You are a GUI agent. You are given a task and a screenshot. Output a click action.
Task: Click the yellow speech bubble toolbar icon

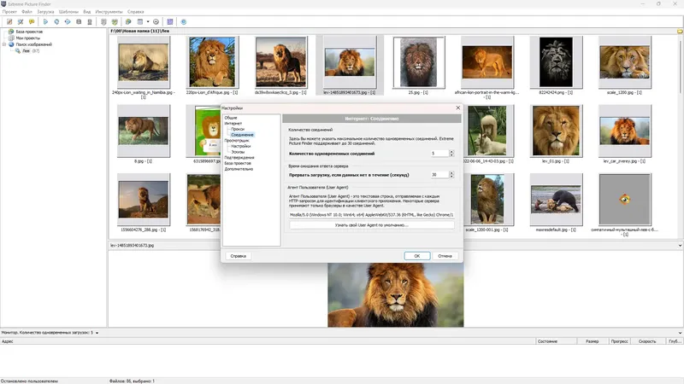[32, 22]
